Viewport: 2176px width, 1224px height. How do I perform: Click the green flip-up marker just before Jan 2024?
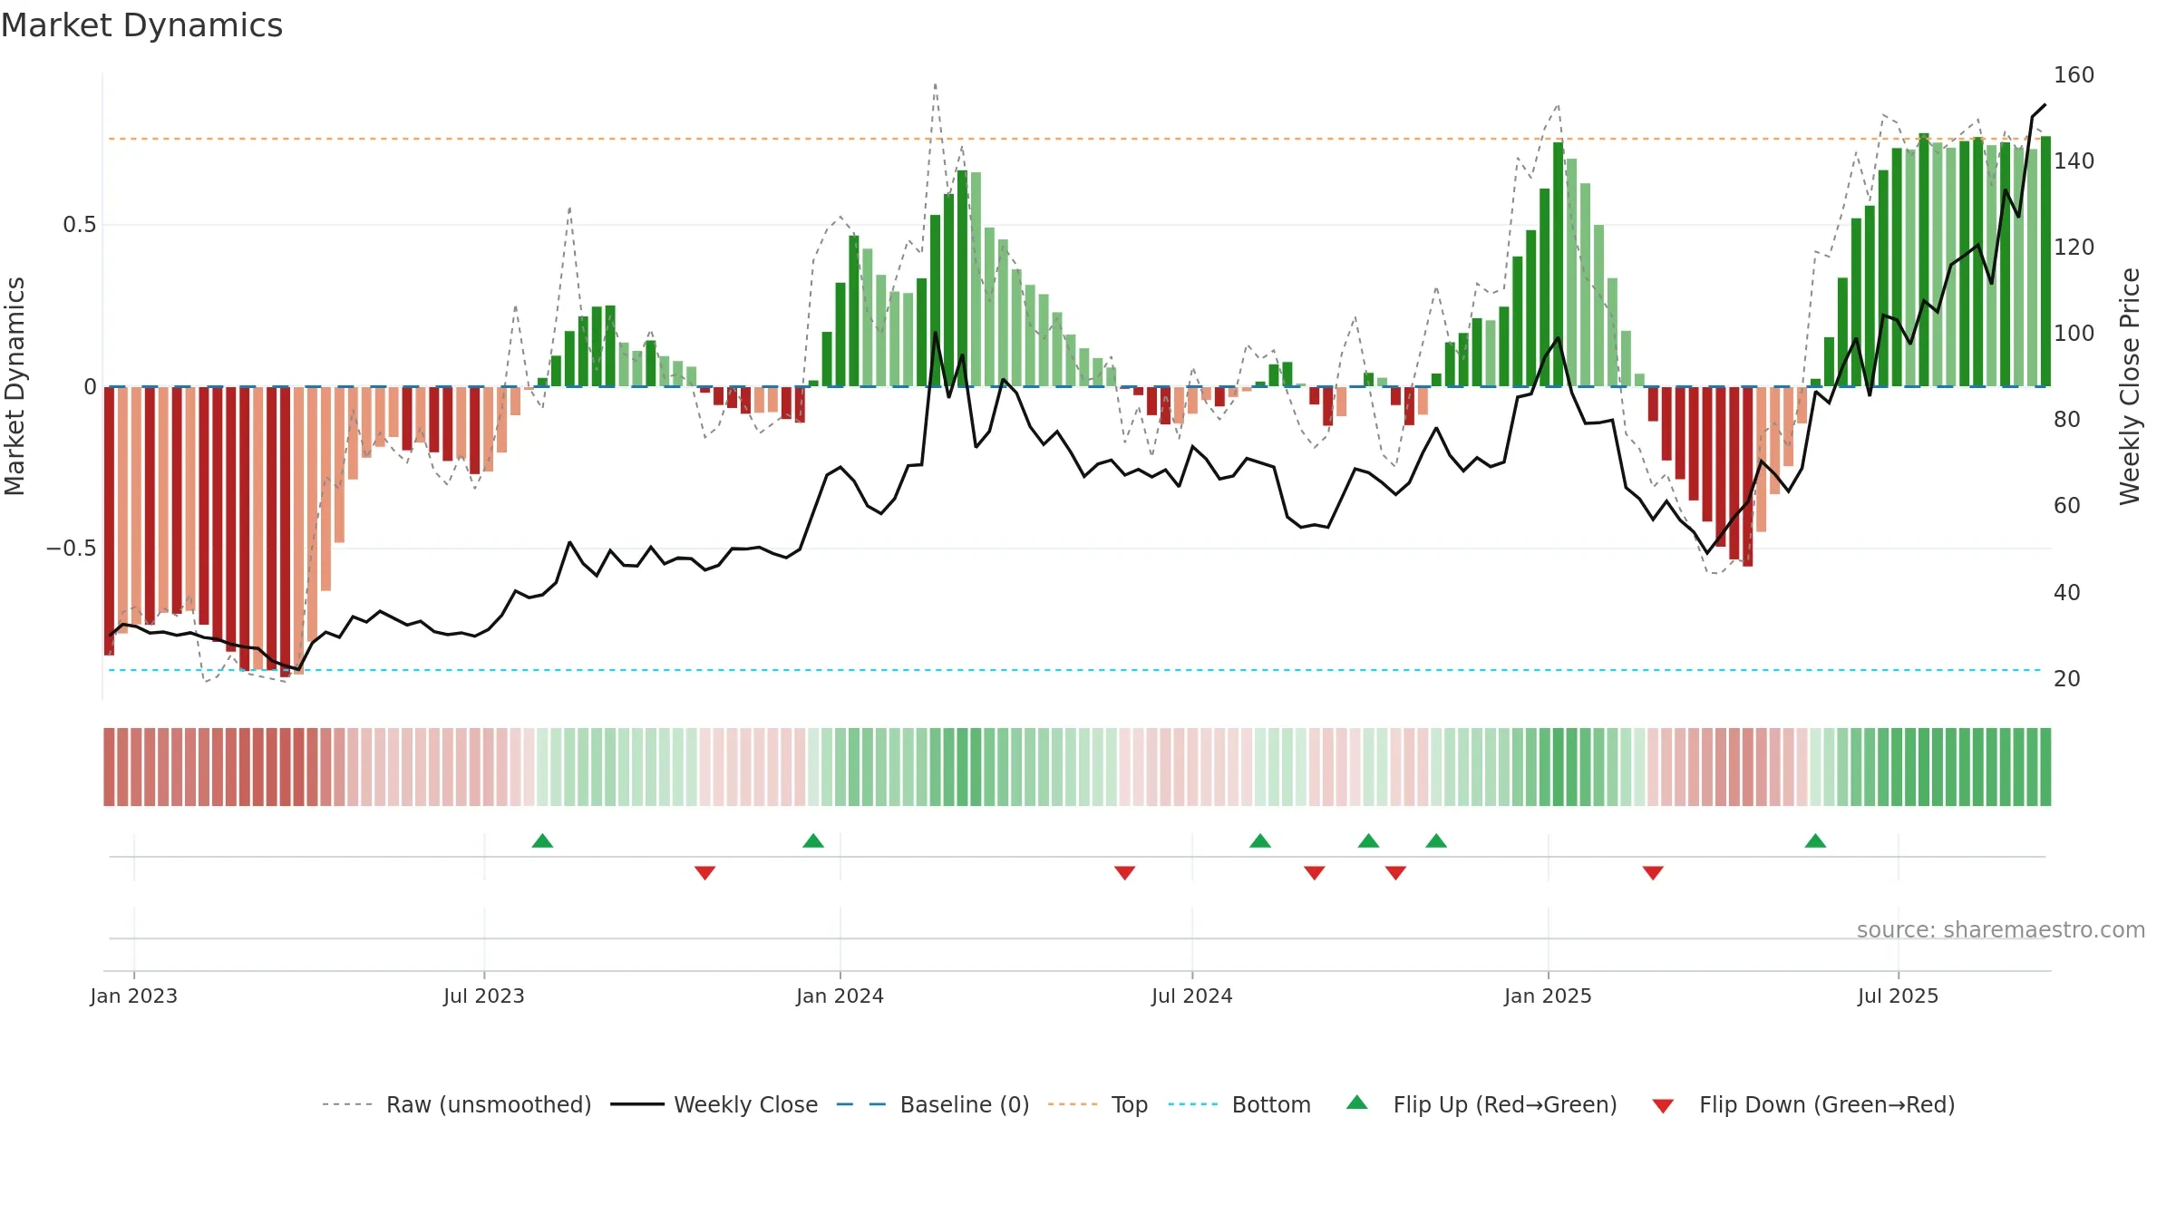coord(813,840)
